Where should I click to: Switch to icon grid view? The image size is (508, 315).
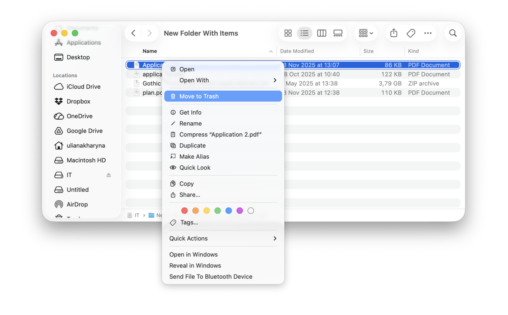point(288,33)
